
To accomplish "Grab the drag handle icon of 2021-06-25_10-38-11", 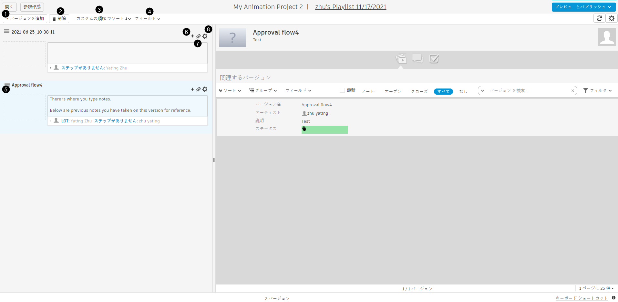I will click(7, 31).
